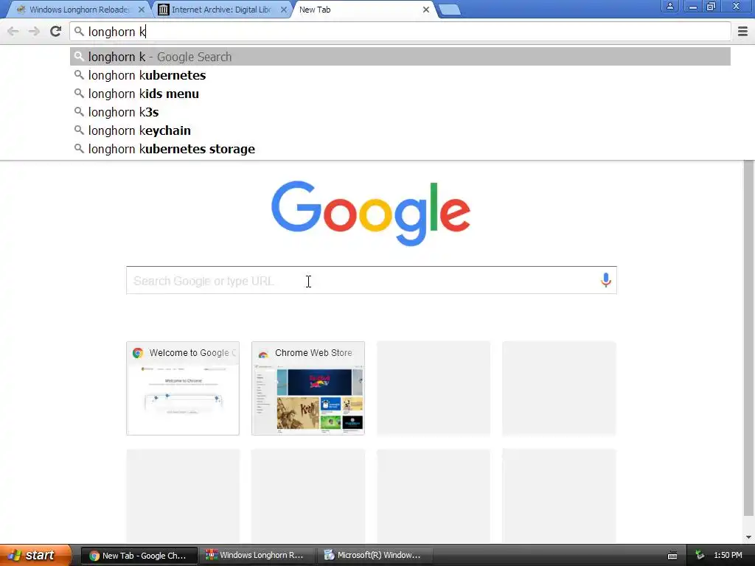Viewport: 755px width, 566px height.
Task: Open Windows Longhorn R... taskbar item
Action: (x=257, y=556)
